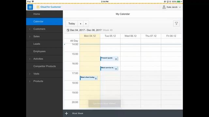This screenshot has height=117, width=209.
Task: Jump to Today in the calendar
Action: 72,24
